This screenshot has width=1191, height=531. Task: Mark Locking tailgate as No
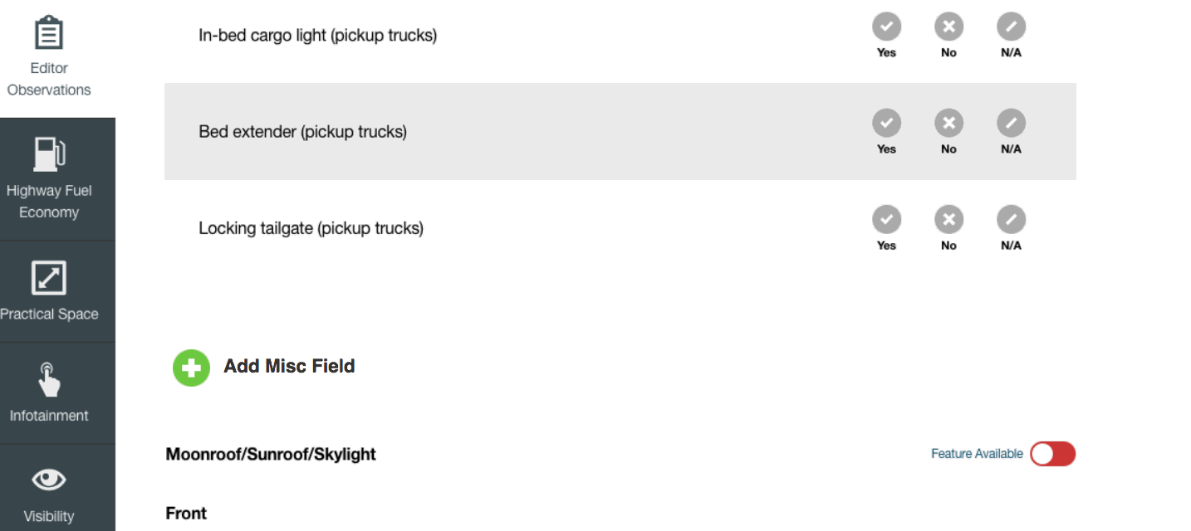coord(948,220)
